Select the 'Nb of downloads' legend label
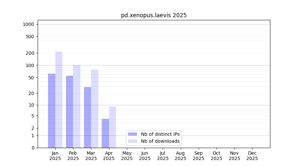The image size is (300, 166). [160, 141]
